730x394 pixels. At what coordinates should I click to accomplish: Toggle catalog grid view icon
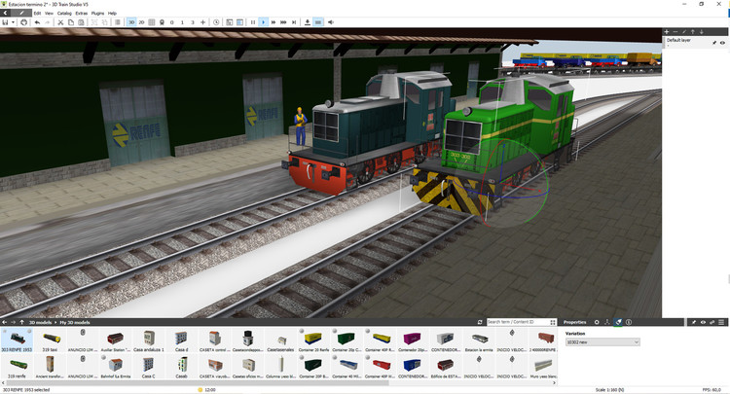553,322
